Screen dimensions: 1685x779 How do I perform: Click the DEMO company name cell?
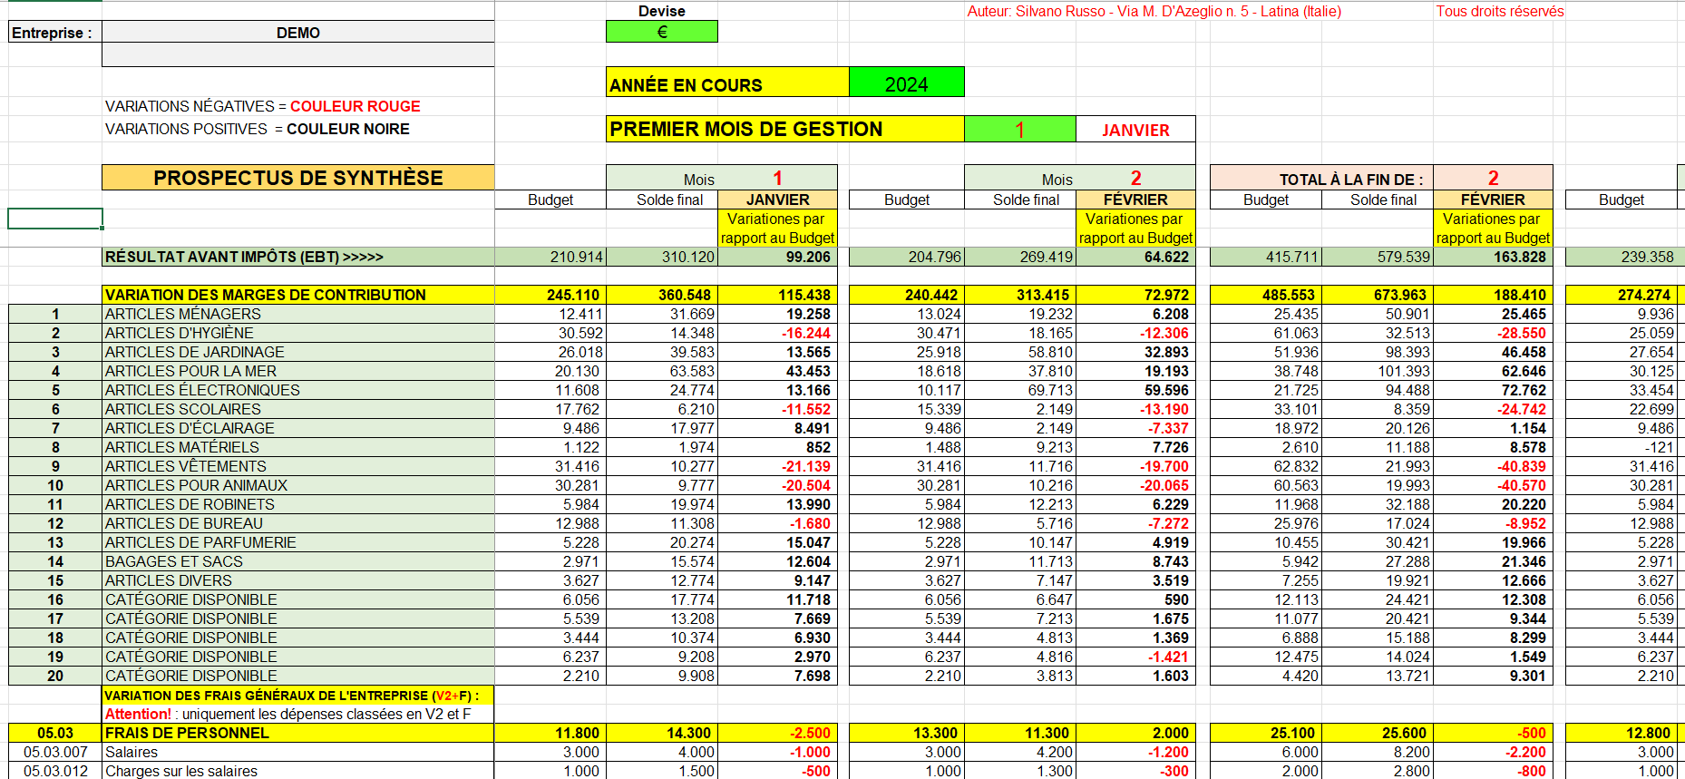click(298, 33)
